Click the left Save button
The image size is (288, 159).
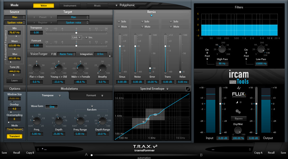4,153
